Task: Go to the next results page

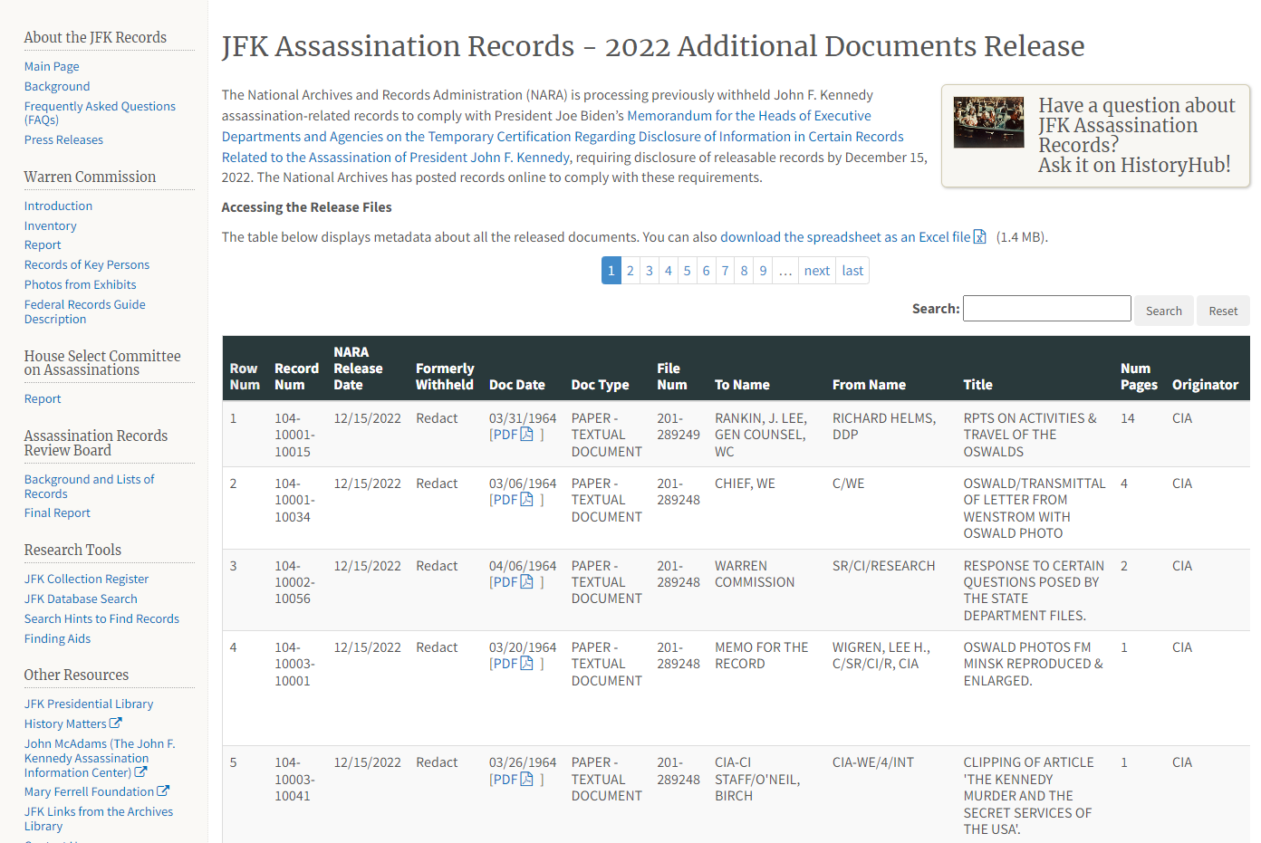Action: pyautogui.click(x=817, y=271)
